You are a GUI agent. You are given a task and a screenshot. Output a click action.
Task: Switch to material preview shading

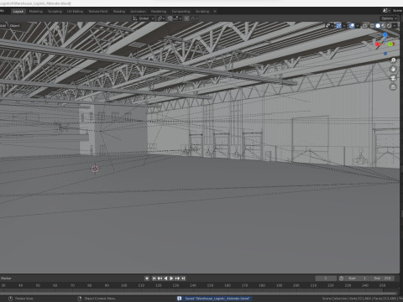click(384, 26)
